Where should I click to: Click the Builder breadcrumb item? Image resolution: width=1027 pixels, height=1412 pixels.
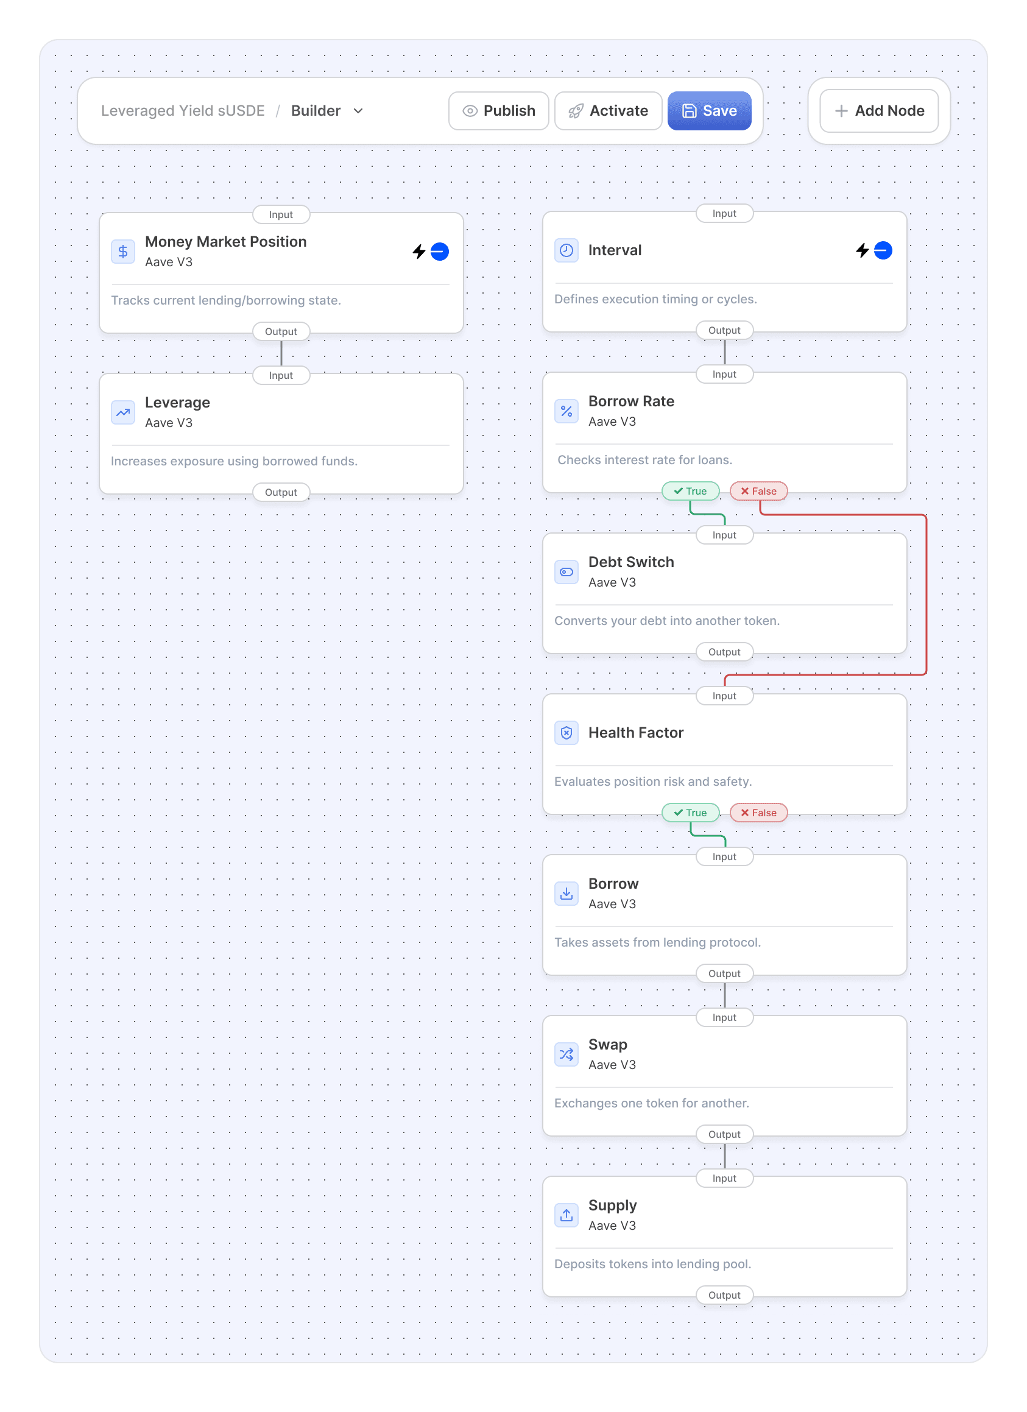pos(316,111)
